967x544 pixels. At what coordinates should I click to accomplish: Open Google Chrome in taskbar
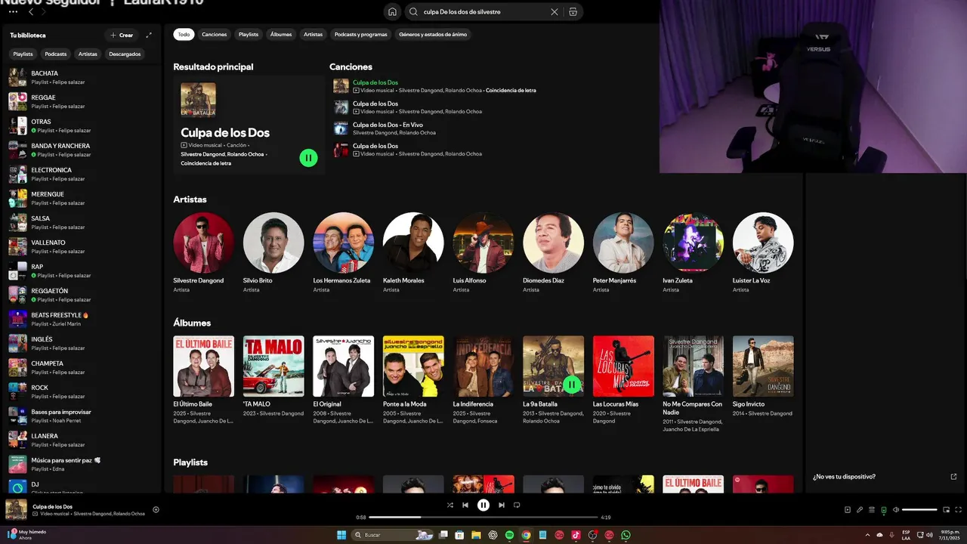[x=527, y=535]
